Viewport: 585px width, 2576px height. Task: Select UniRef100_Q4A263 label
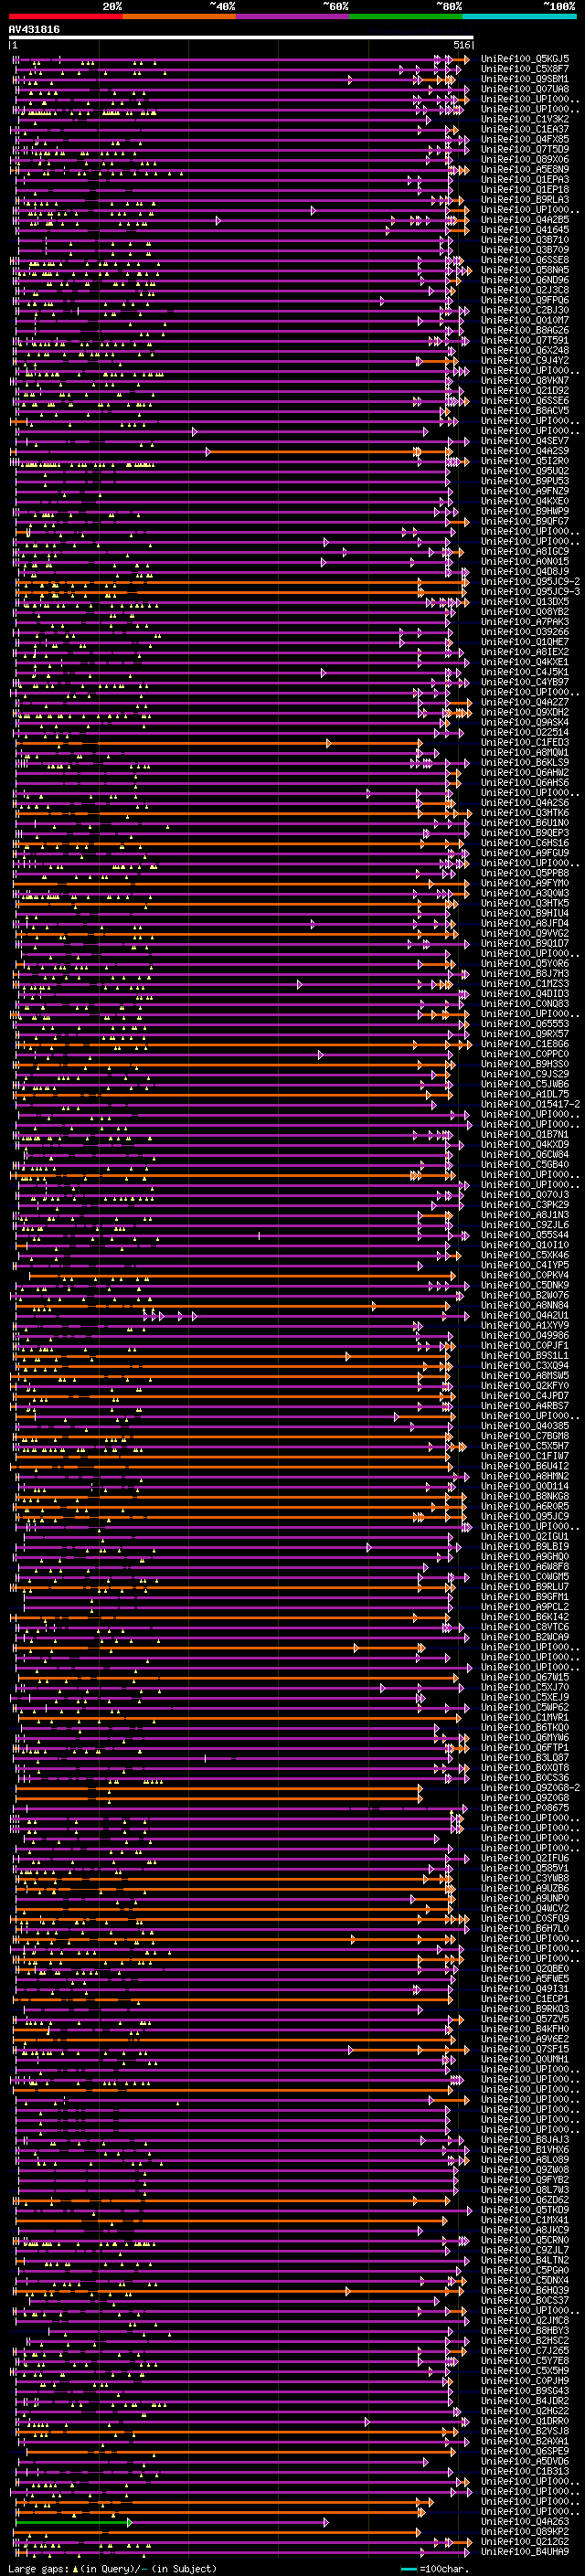tap(525, 2521)
